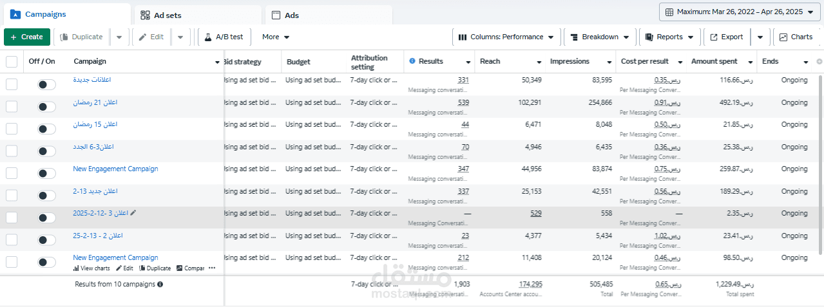Open the Columns: Performance dropdown
The image size is (824, 307).
506,37
